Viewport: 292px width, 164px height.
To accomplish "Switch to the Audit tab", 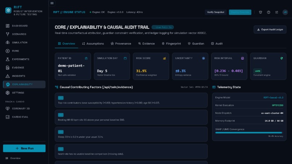I will 217,43.
